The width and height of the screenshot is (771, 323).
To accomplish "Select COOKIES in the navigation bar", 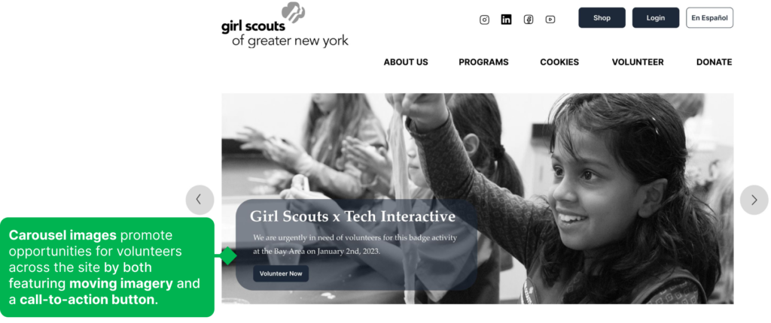I will 559,62.
